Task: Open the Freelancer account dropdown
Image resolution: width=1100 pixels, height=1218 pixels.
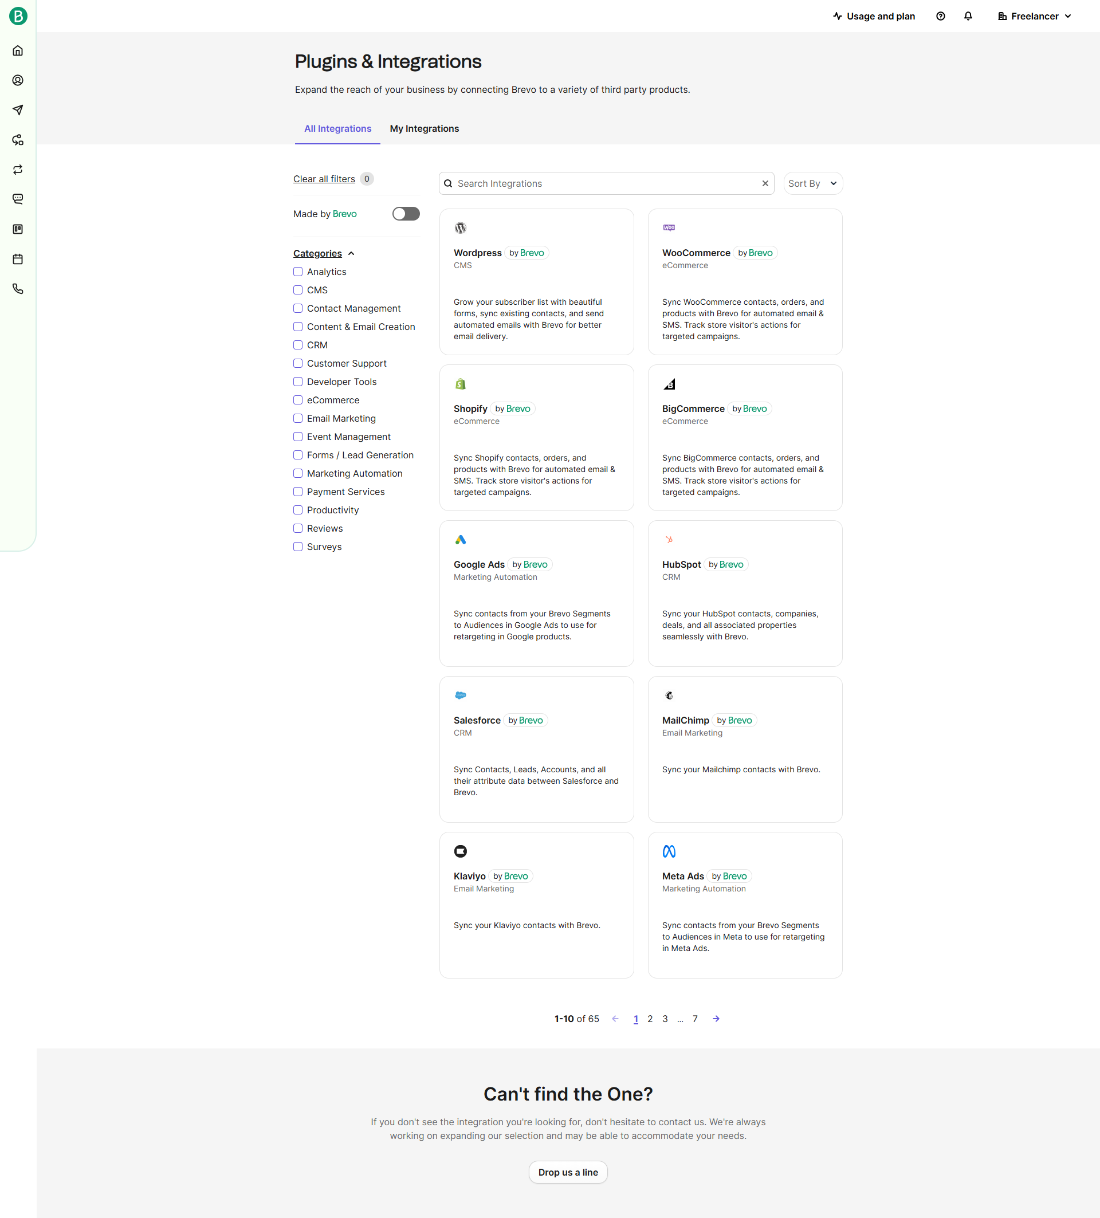Action: (x=1035, y=16)
